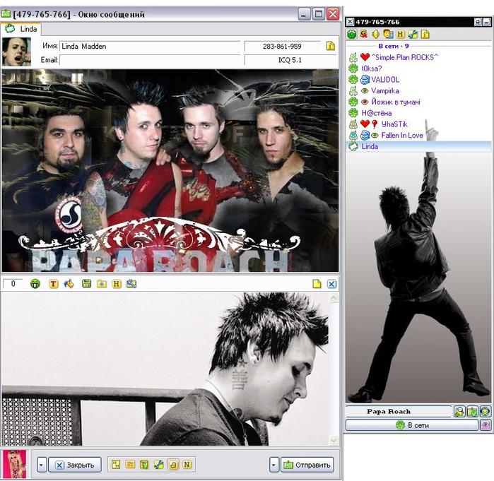The height and width of the screenshot is (481, 494).
Task: Click the N icon in bottom toolbar
Action: (x=187, y=464)
